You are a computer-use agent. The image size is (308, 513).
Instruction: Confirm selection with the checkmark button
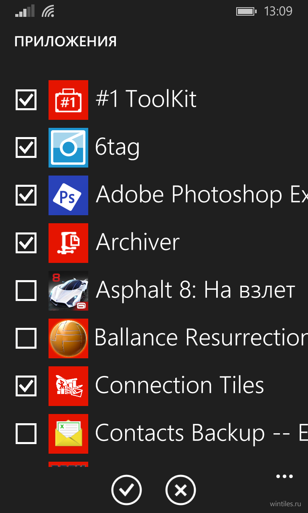click(127, 490)
